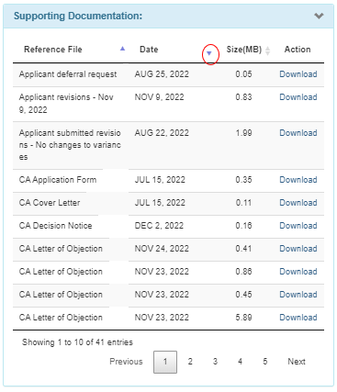
Task: Go to page 2 of entries
Action: pos(190,362)
